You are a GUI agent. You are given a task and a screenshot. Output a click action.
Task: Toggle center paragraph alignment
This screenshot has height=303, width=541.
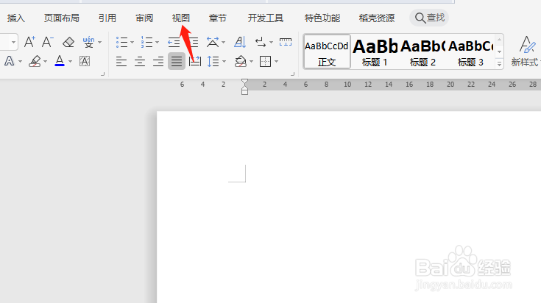(x=140, y=61)
